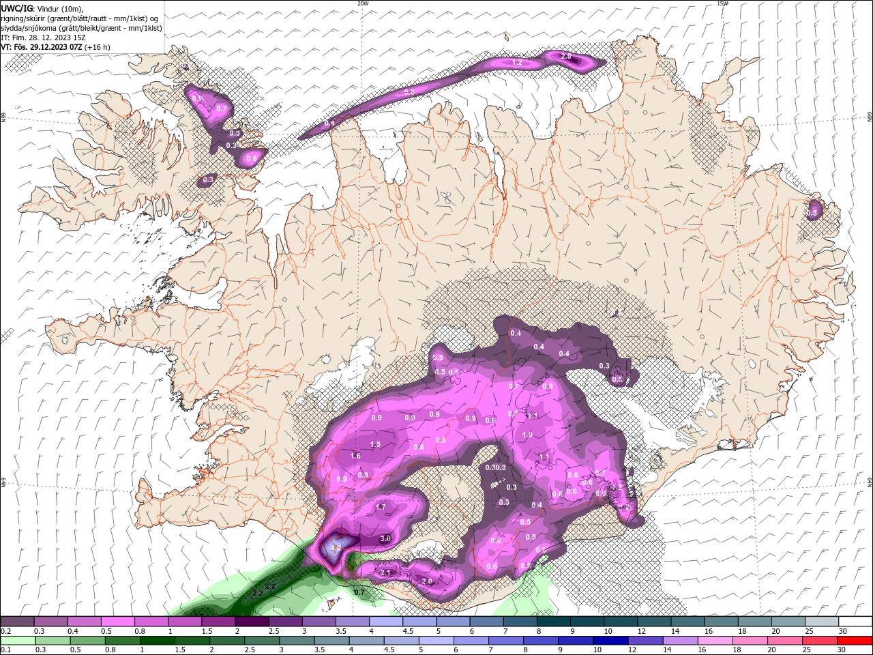
Task: Click the 2.0 value along the south coast
Action: click(427, 581)
